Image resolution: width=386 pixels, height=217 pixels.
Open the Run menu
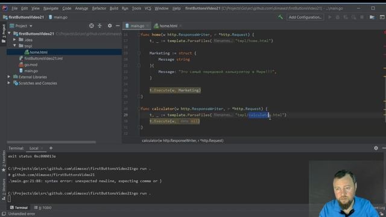[125, 8]
